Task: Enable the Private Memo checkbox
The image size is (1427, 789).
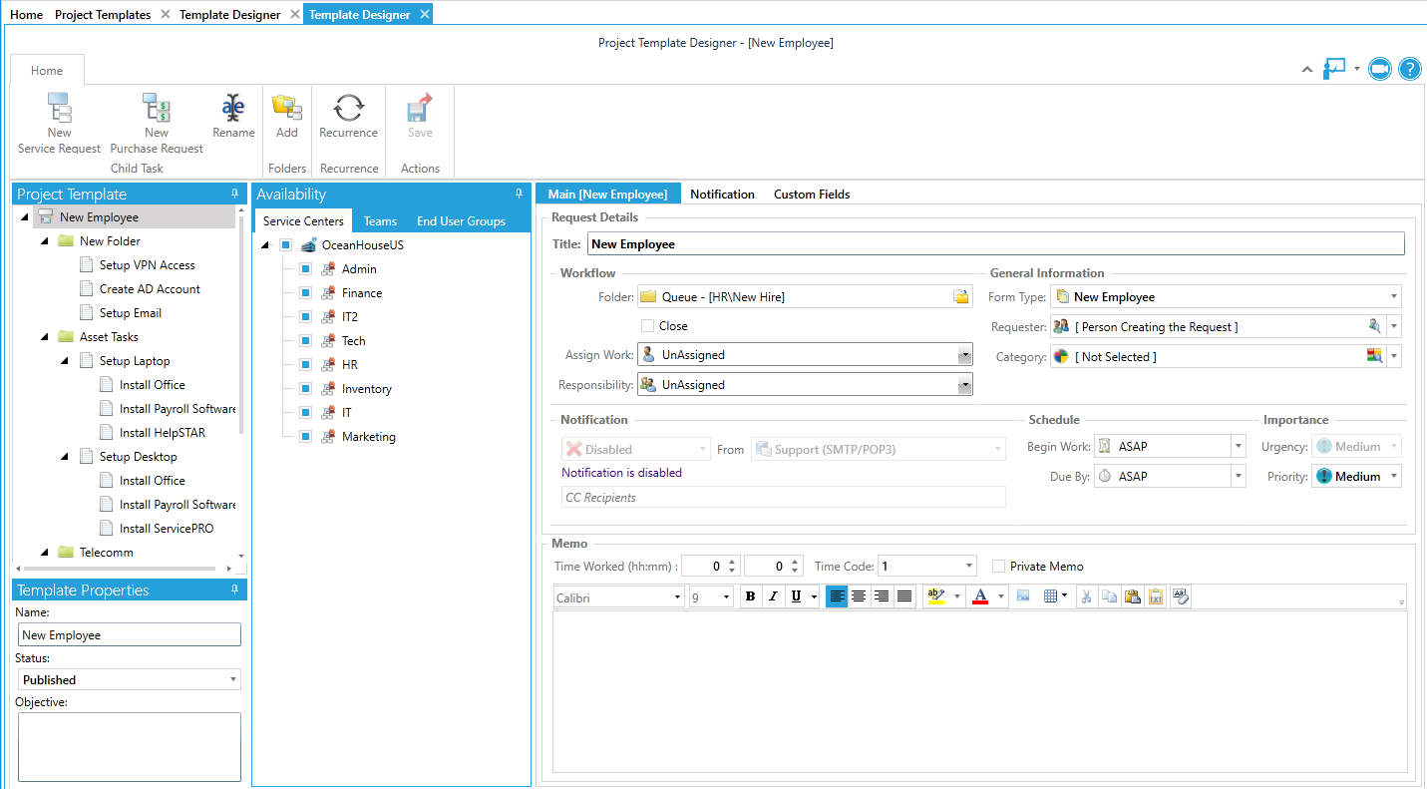Action: [998, 567]
